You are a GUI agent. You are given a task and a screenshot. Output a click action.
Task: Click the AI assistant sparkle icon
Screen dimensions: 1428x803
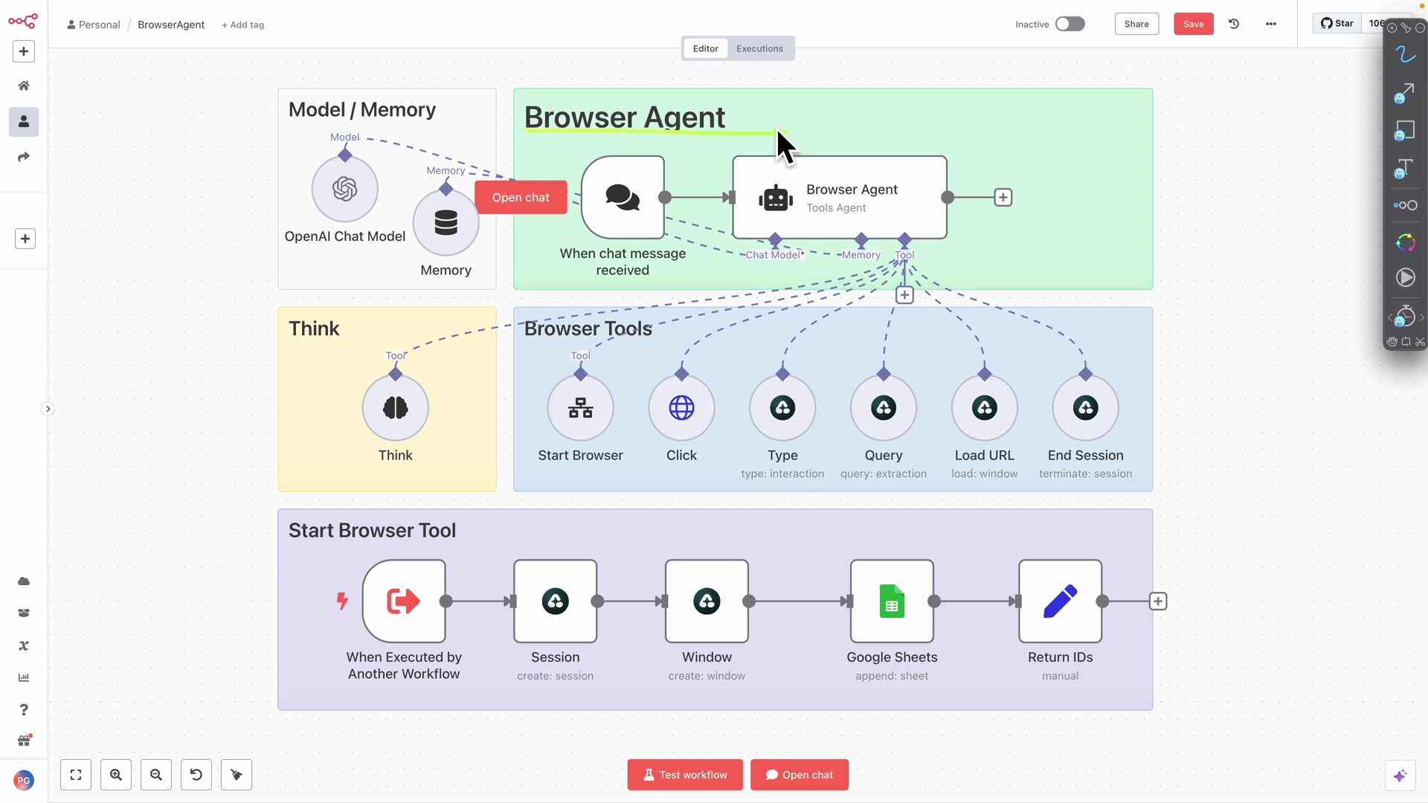[x=1400, y=776]
